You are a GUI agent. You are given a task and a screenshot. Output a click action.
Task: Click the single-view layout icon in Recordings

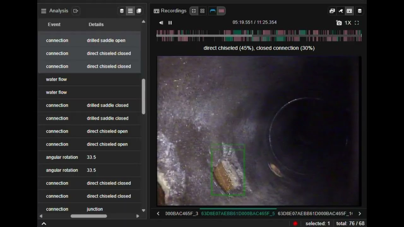[x=194, y=11]
